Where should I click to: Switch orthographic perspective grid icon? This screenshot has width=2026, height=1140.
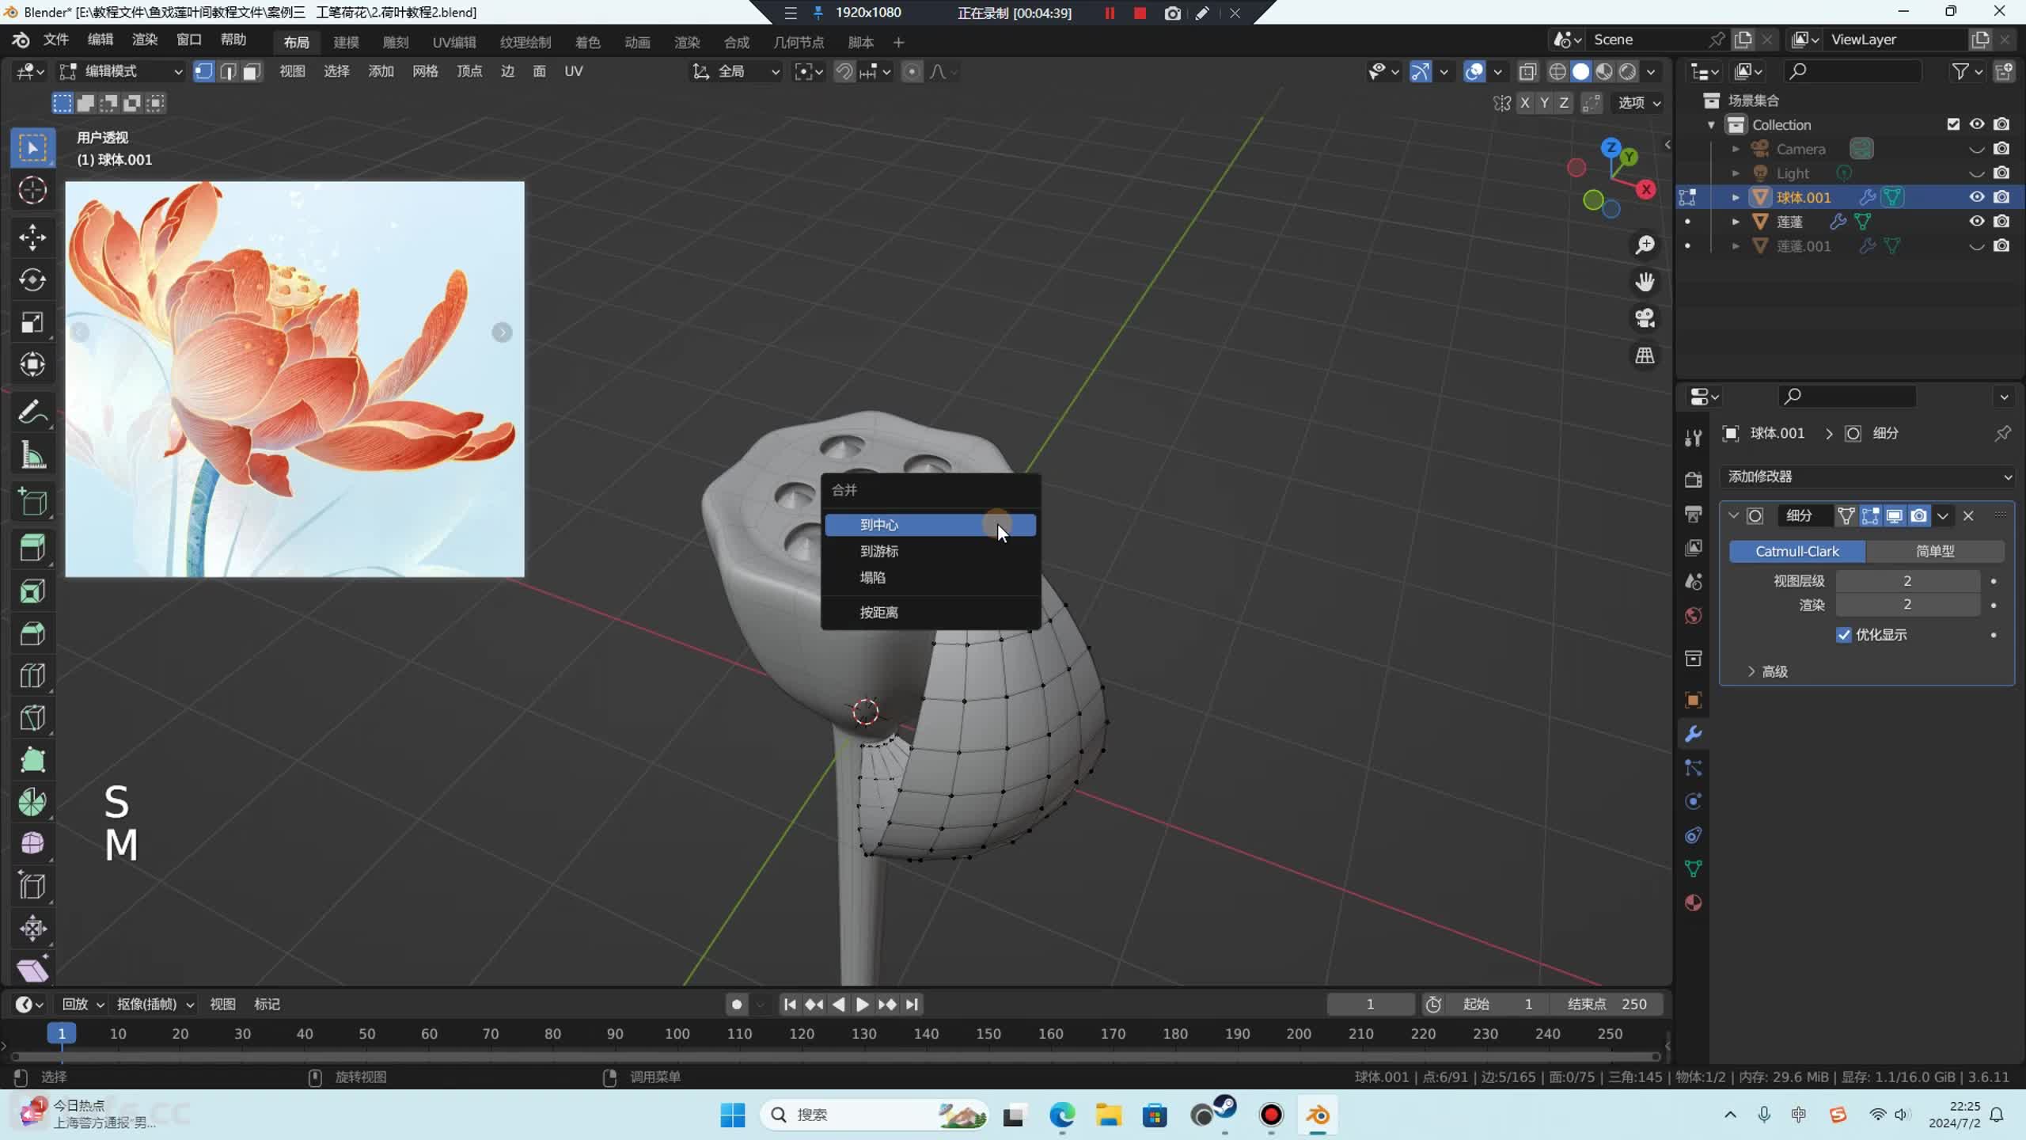[1645, 355]
